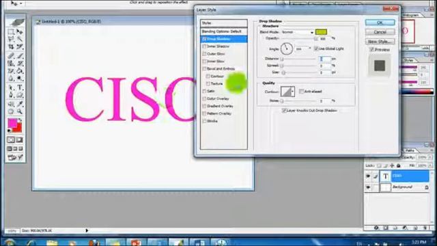Switch to Quick Mask mode
The width and height of the screenshot is (437, 246).
tap(20, 139)
